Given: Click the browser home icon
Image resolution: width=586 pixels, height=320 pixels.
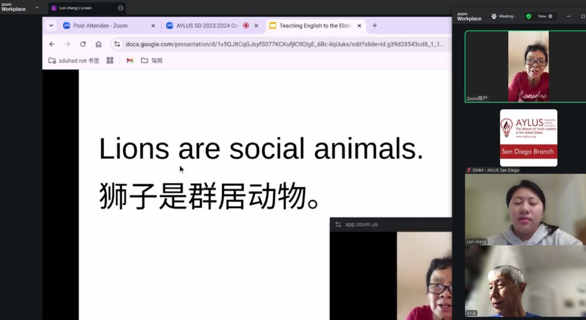Looking at the screenshot, I should [x=98, y=44].
